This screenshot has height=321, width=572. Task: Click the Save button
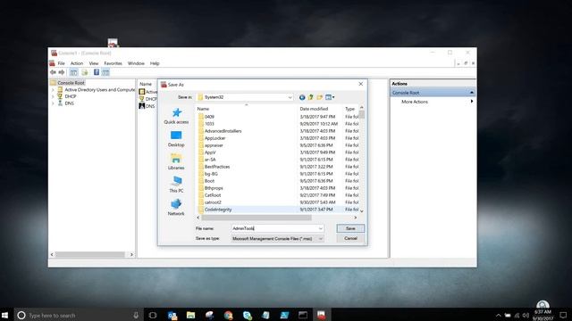click(x=350, y=228)
